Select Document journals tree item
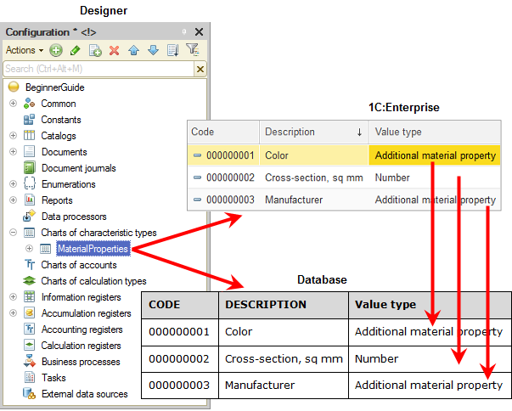Image resolution: width=512 pixels, height=411 pixels. point(79,168)
